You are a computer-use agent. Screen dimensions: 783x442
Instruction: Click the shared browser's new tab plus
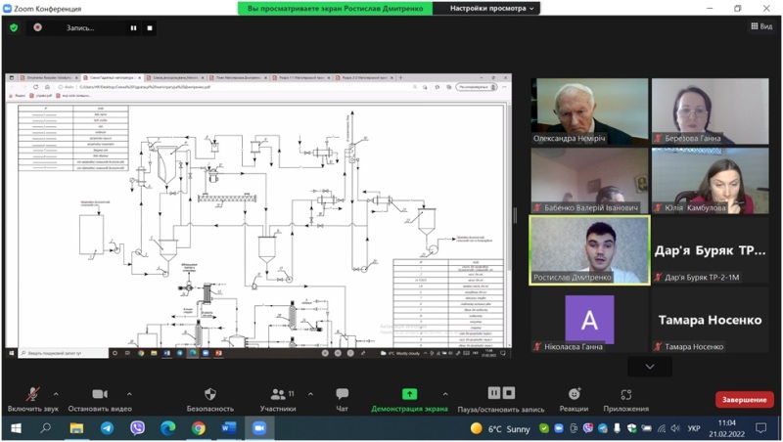pos(400,78)
